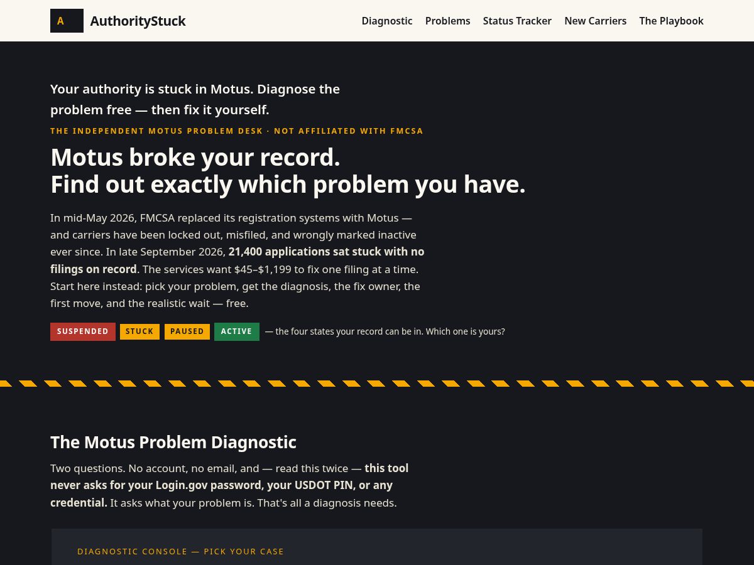Open The Playbook nav link
754x565 pixels.
pos(671,21)
